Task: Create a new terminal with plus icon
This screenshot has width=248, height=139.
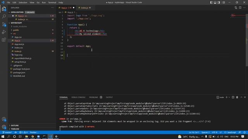Action: (x=226, y=97)
